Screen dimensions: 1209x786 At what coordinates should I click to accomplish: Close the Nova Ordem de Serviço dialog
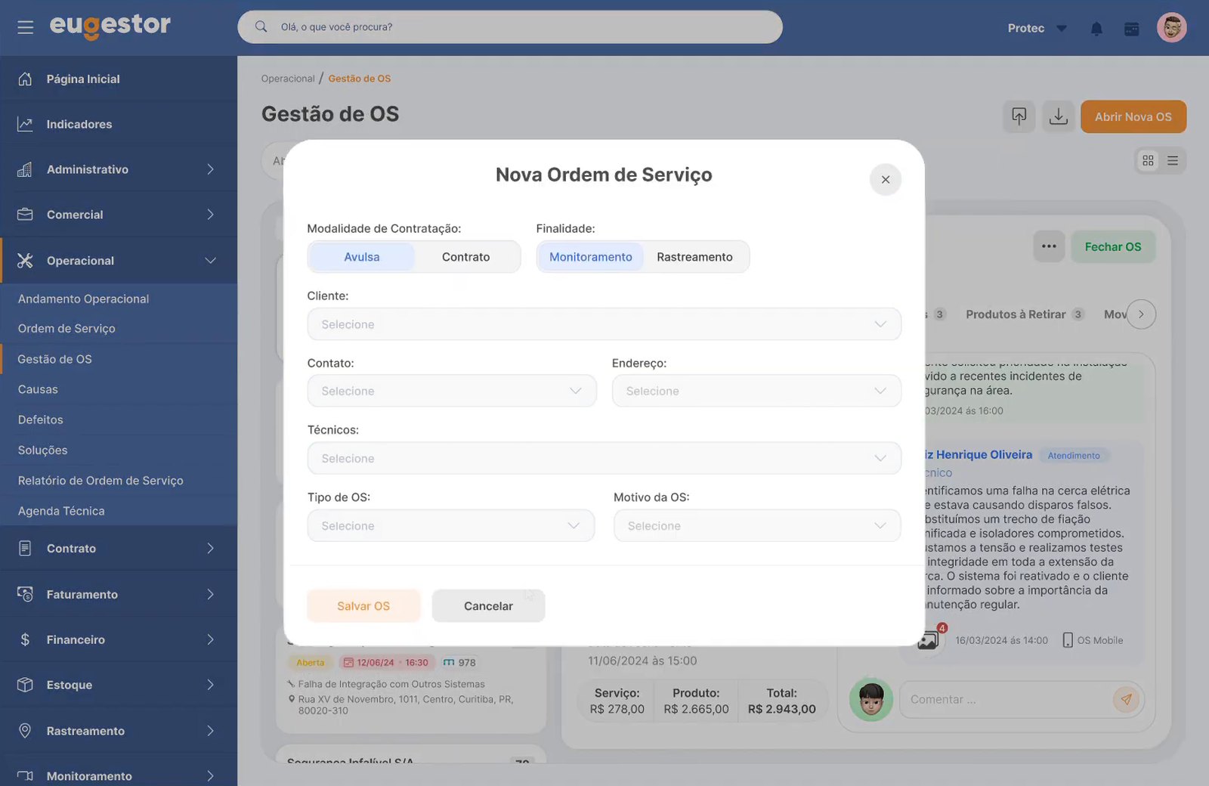[886, 179]
